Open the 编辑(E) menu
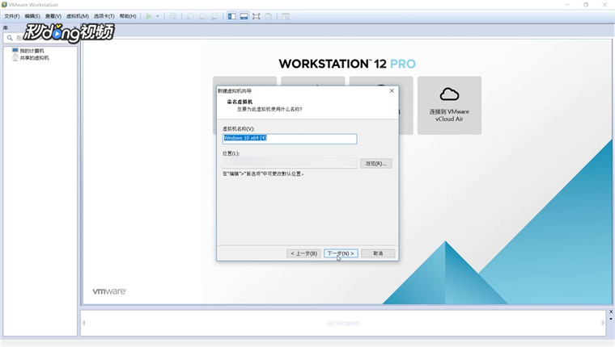This screenshot has height=347, width=615. 32,16
